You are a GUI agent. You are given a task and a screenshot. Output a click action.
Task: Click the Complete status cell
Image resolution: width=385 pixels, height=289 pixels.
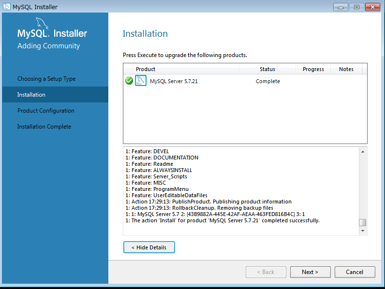(x=268, y=81)
